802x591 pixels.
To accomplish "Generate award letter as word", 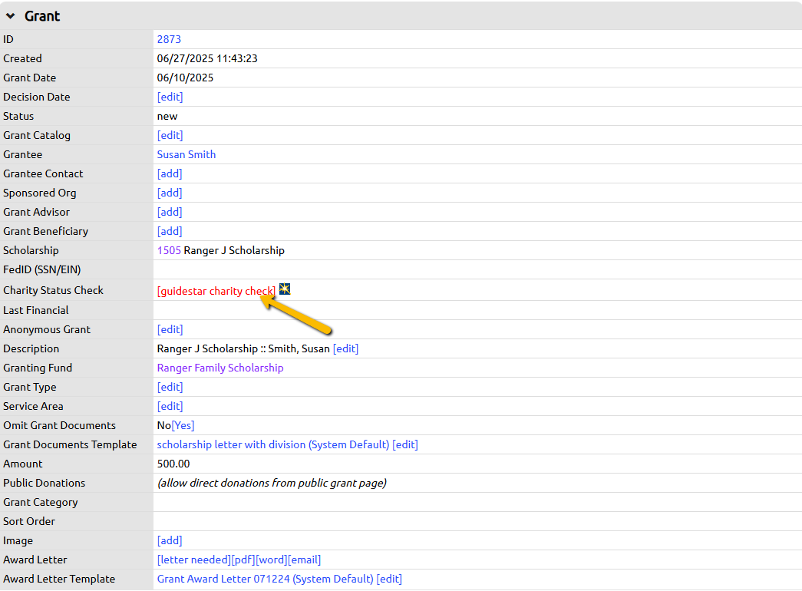I will coord(271,560).
